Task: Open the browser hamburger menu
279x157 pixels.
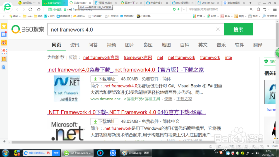Action: pyautogui.click(x=275, y=9)
